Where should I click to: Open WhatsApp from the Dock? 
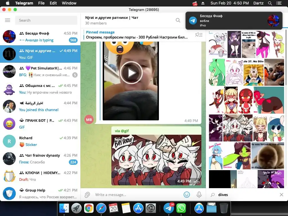pyautogui.click(x=181, y=208)
